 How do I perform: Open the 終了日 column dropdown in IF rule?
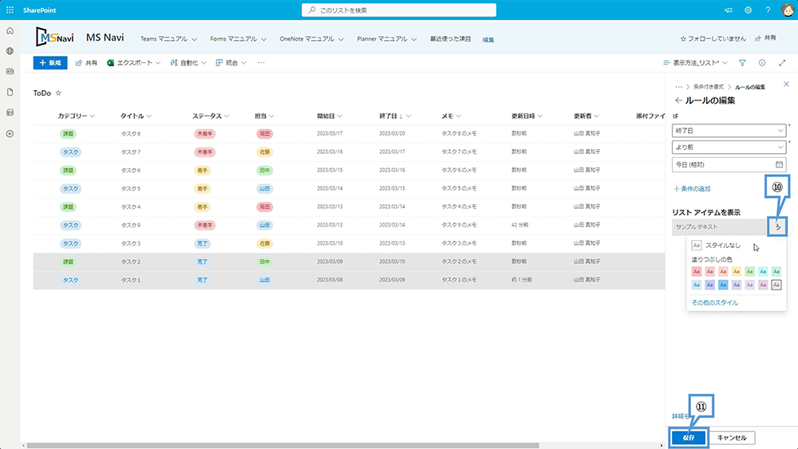[729, 131]
